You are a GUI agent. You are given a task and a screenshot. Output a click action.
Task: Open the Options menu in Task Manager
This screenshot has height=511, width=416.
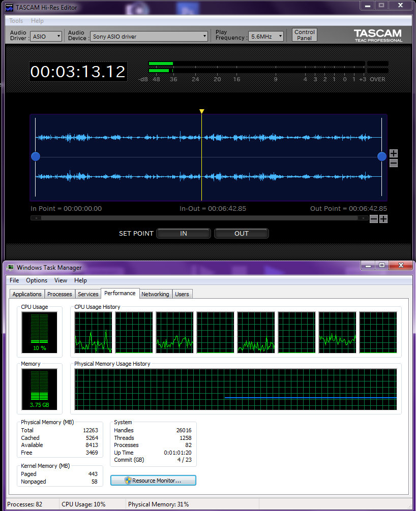pyautogui.click(x=37, y=280)
